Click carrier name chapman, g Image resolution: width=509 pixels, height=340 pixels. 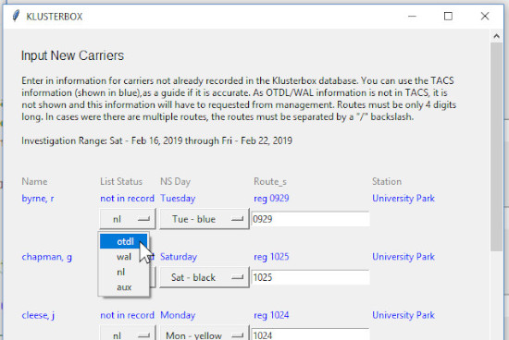click(x=47, y=257)
